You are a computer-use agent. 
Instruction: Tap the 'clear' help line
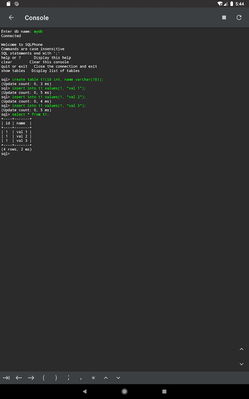tap(35, 62)
